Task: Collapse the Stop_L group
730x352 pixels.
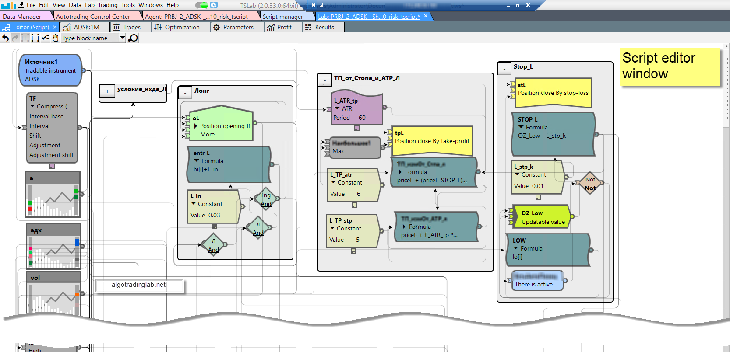Action: pos(504,69)
